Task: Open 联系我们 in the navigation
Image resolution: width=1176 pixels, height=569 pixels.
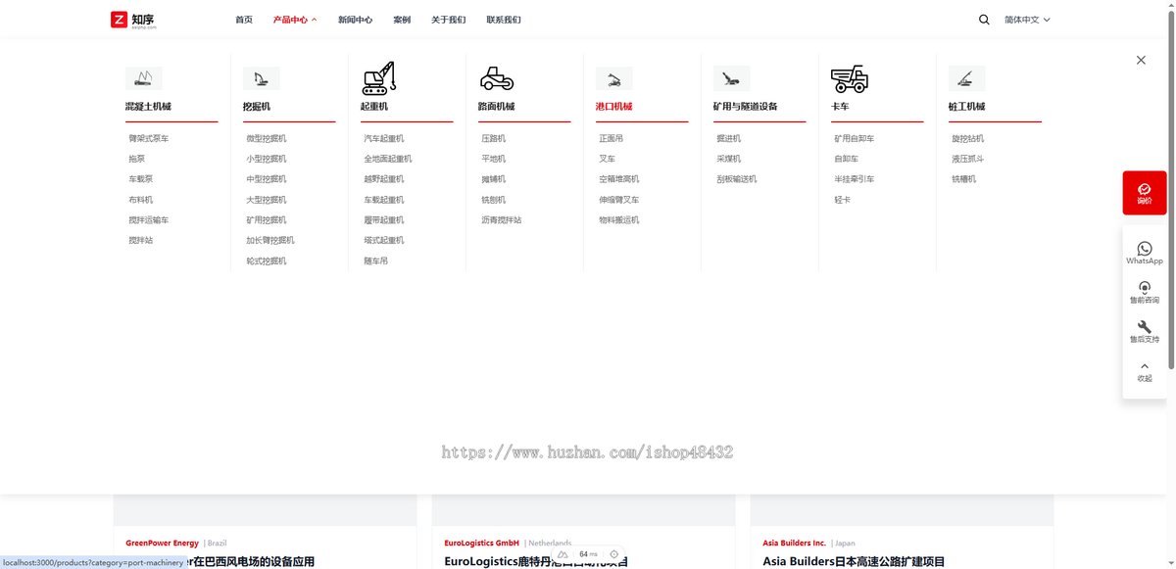Action: coord(504,20)
